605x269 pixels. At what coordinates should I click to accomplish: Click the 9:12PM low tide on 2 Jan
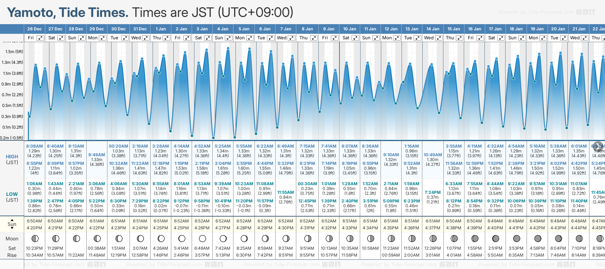(x=181, y=201)
